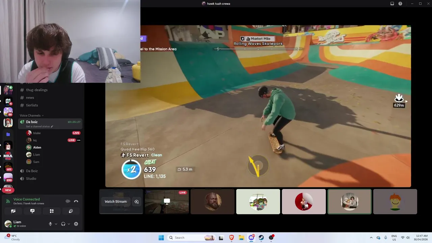Open File Explorer from taskbar
Viewport: 432px width, 243px height.
[241, 238]
